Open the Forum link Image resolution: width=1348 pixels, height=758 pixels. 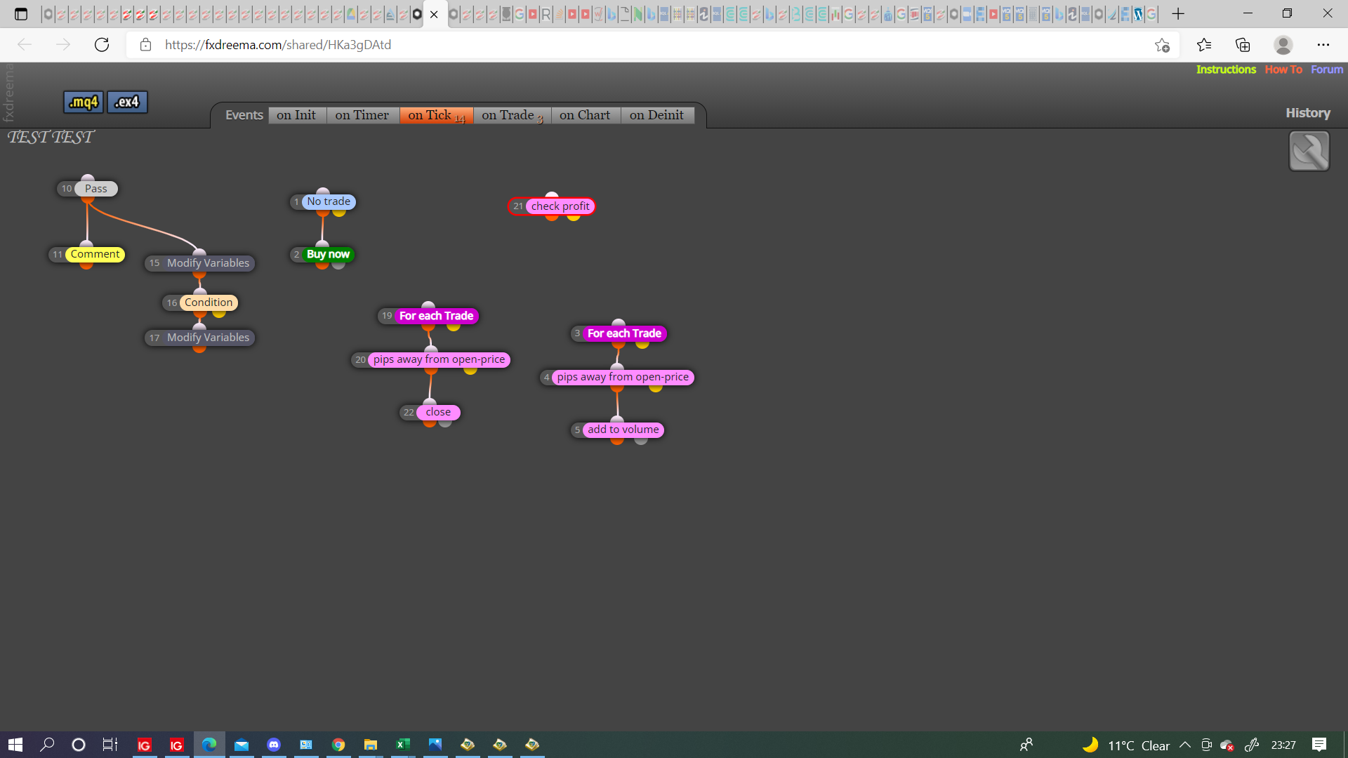pyautogui.click(x=1326, y=69)
